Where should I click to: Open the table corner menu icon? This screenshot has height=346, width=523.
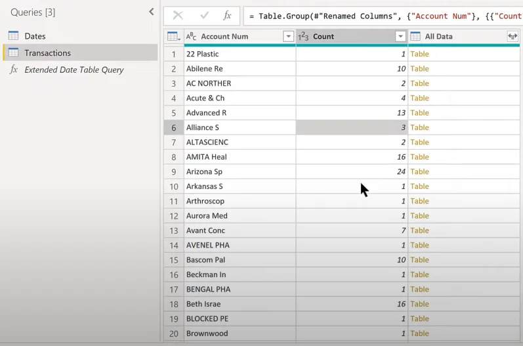pyautogui.click(x=173, y=36)
